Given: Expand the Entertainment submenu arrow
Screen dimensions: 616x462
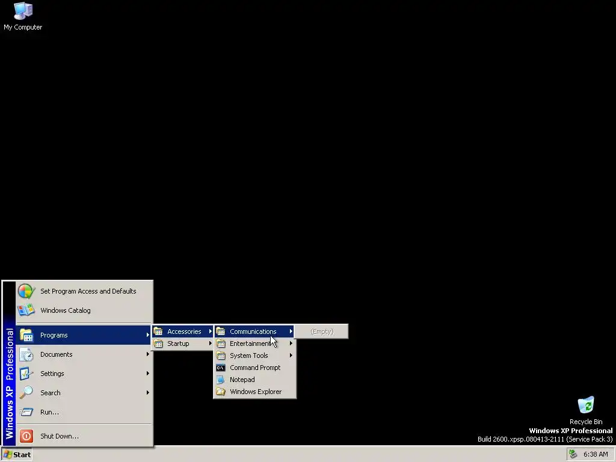Looking at the screenshot, I should click(291, 343).
